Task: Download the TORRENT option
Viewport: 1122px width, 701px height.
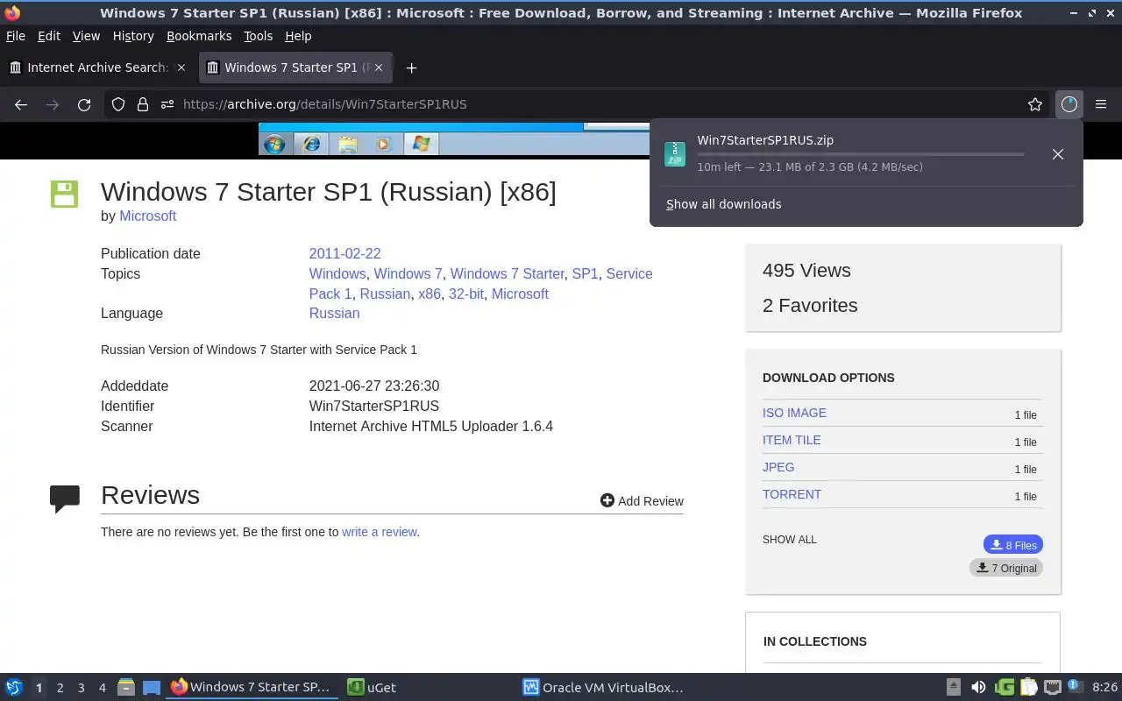Action: click(x=792, y=494)
